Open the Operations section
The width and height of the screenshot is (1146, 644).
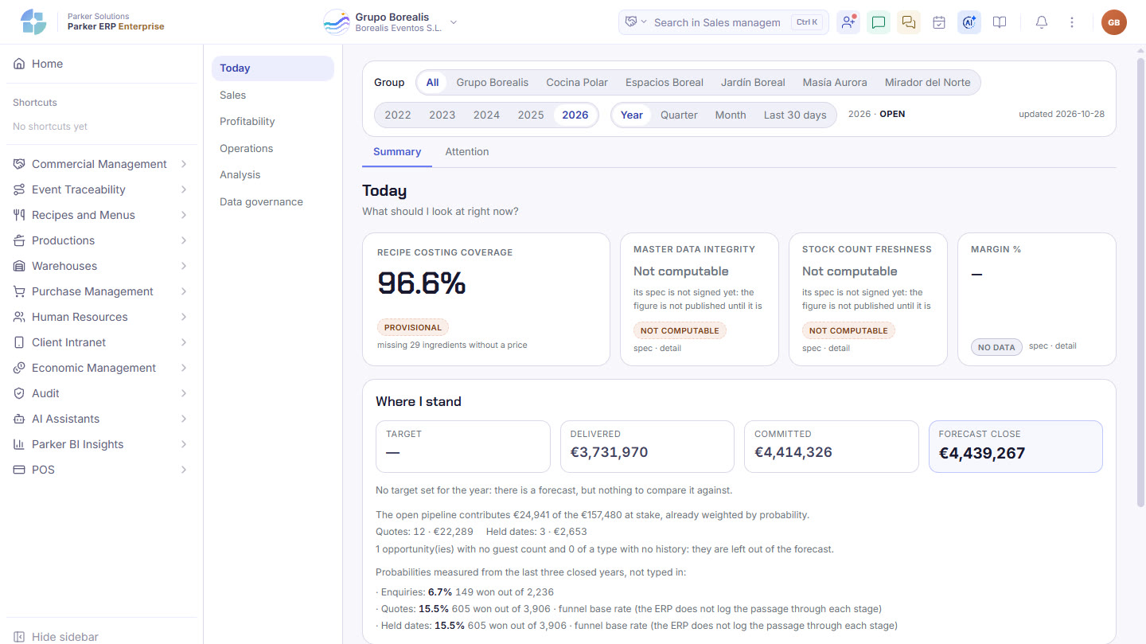(x=272, y=148)
